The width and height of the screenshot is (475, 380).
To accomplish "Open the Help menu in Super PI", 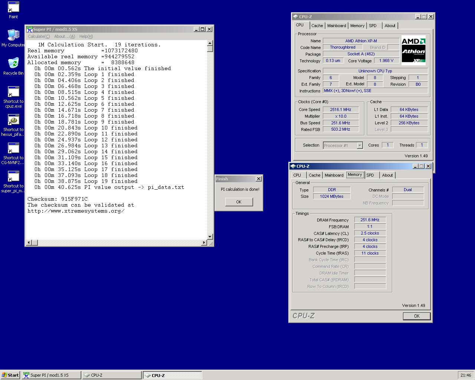I will [86, 36].
